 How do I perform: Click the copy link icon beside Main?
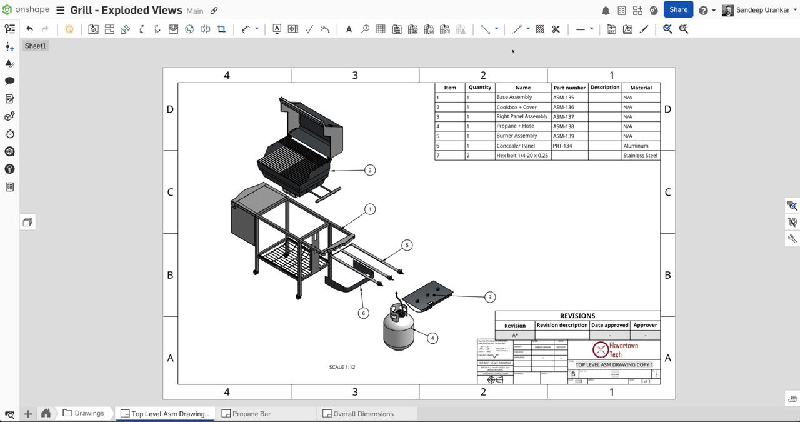pos(213,11)
